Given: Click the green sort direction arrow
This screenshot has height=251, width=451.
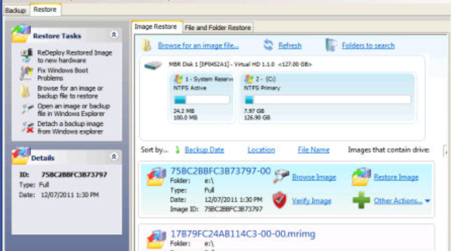Looking at the screenshot, I should 177,150.
